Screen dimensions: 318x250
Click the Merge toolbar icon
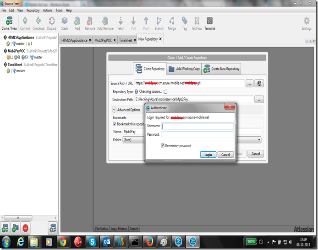[x=171, y=23]
